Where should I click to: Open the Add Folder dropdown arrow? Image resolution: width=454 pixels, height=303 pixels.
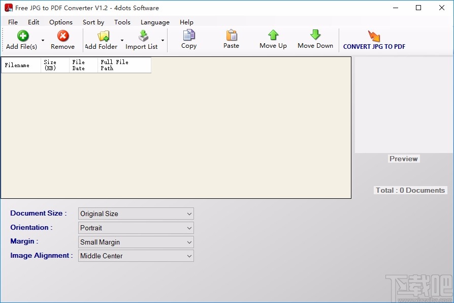pos(122,40)
